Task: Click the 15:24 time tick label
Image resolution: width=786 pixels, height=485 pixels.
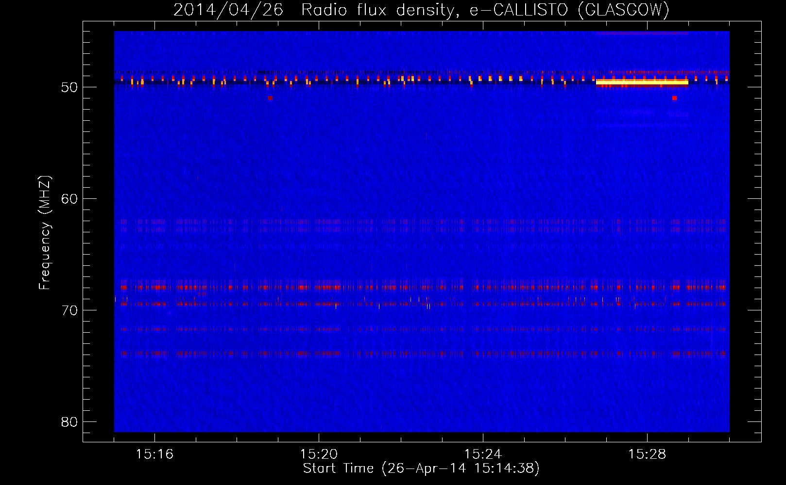Action: [x=483, y=454]
